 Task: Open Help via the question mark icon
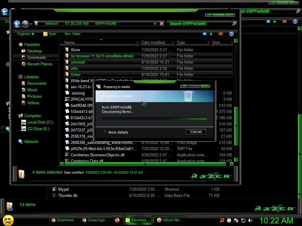231,34
